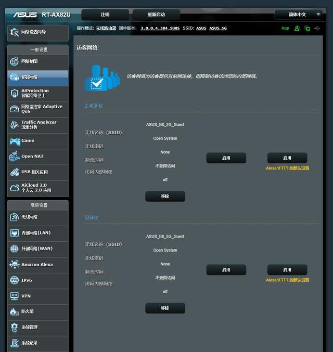
Task: Click the USB status icon in header
Action: (x=317, y=28)
